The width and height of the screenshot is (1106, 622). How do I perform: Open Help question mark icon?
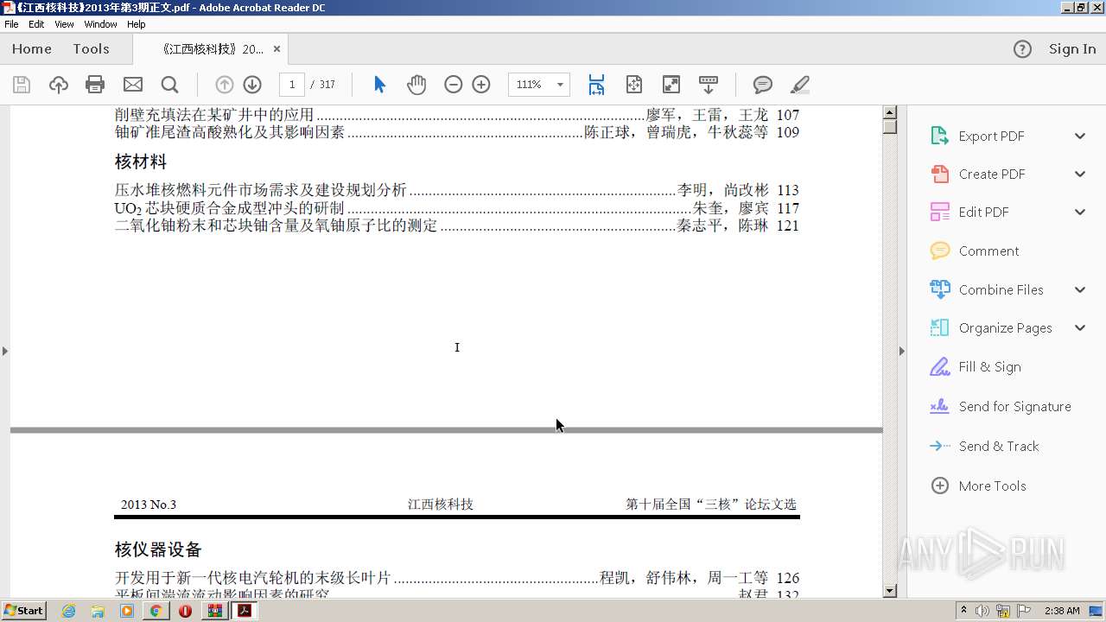[1022, 49]
